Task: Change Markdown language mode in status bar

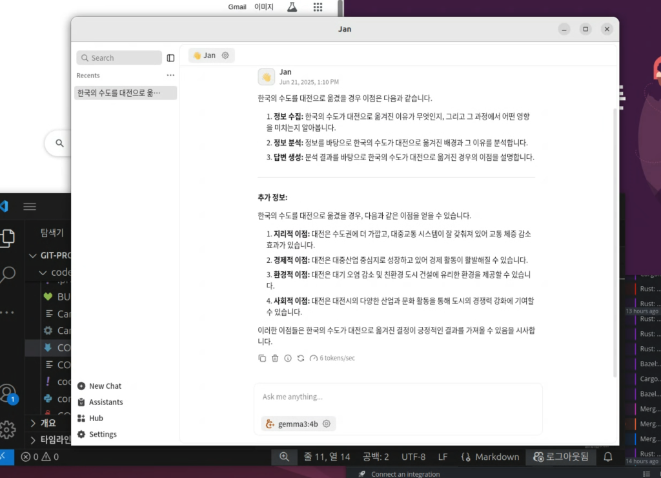Action: click(491, 457)
